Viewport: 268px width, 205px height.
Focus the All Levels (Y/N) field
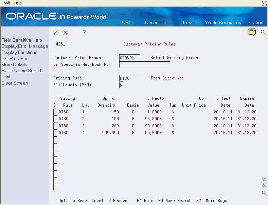121,85
